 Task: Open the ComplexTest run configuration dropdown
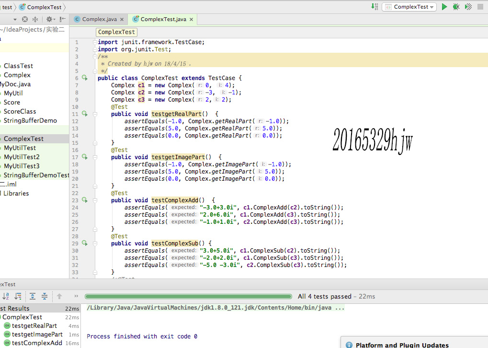(409, 7)
